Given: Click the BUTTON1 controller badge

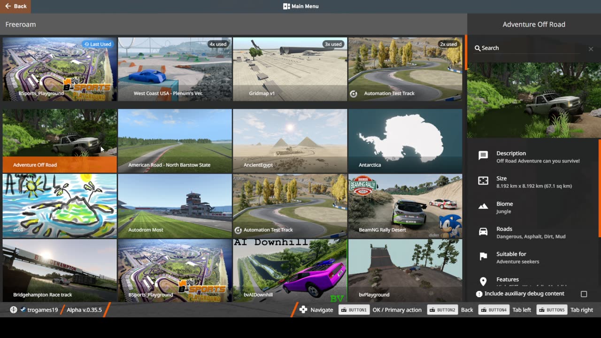Looking at the screenshot, I should [x=354, y=310].
